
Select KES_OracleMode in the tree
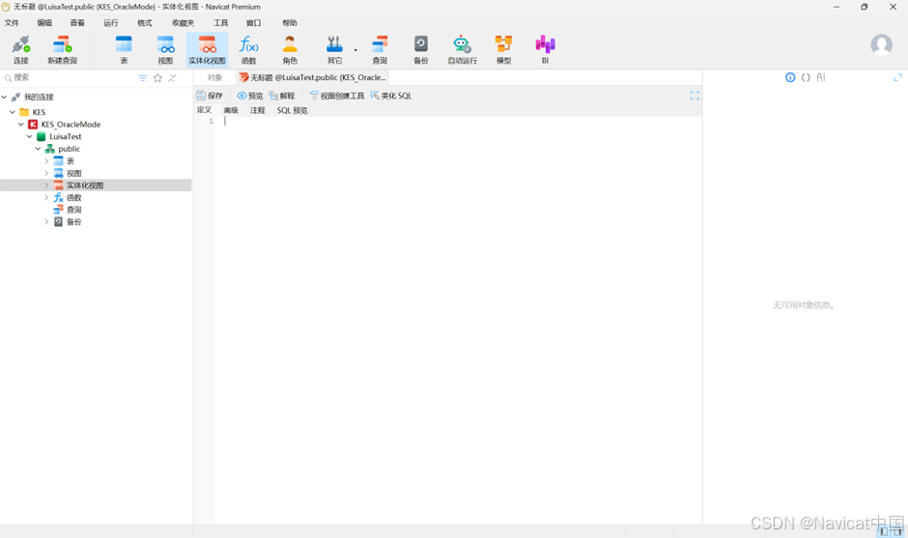[71, 124]
